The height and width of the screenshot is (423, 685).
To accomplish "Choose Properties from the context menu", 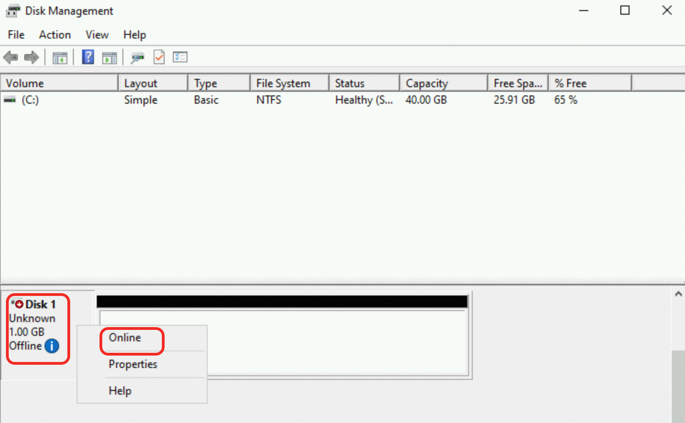I will (x=142, y=364).
